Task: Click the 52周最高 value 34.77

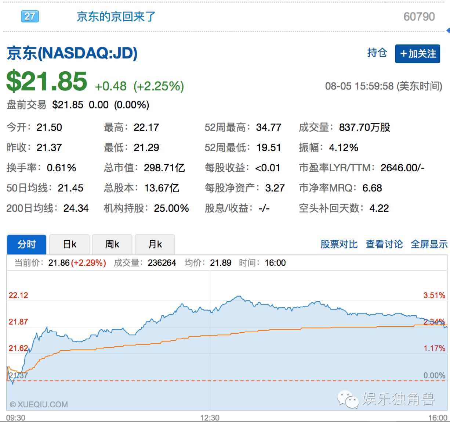Action: pos(269,128)
